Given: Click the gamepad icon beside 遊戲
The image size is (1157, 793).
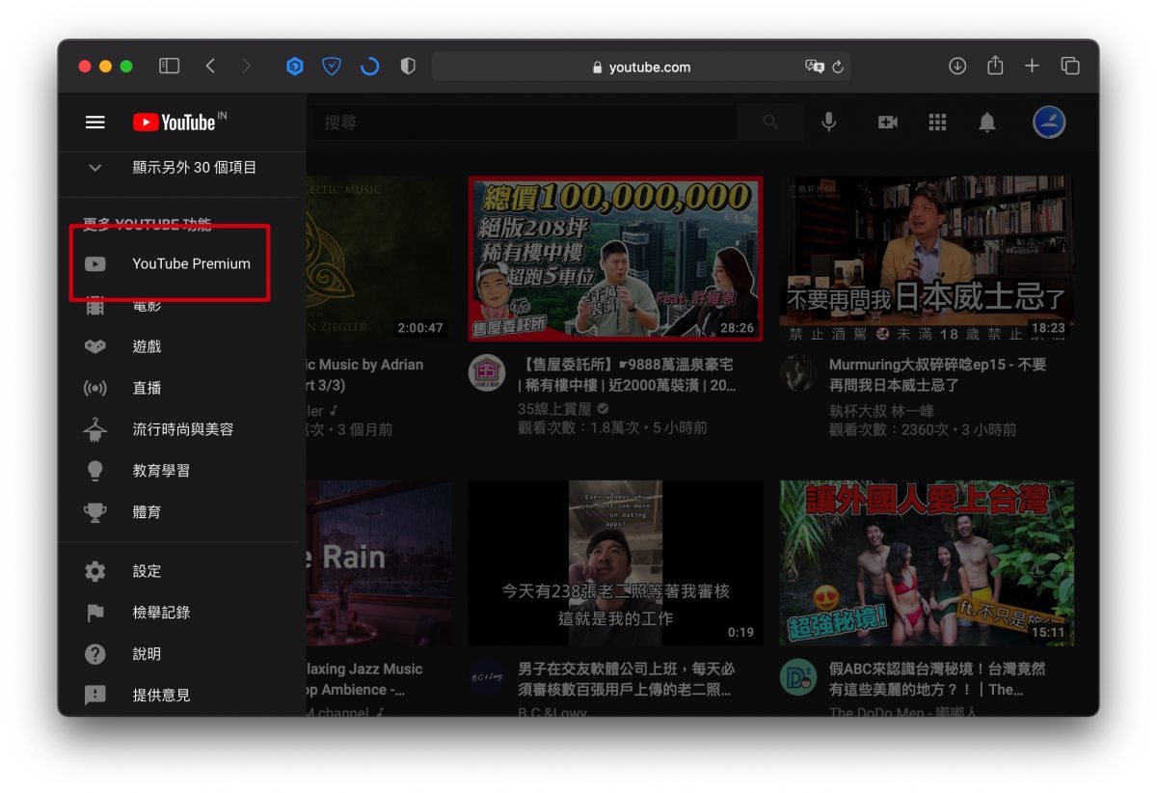Looking at the screenshot, I should [94, 346].
